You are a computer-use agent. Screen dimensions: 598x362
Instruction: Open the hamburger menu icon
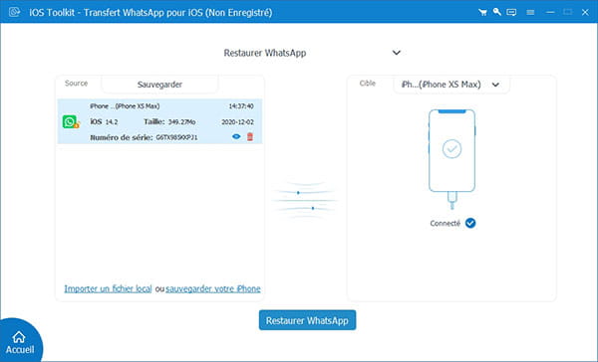(x=530, y=12)
